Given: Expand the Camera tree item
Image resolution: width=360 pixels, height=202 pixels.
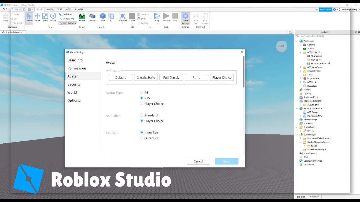Looking at the screenshot, I should [x=300, y=45].
